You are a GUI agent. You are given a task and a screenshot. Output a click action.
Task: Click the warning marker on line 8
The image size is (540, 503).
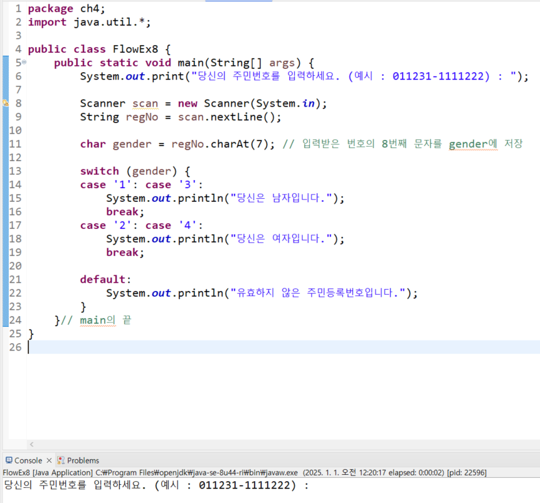(x=6, y=103)
